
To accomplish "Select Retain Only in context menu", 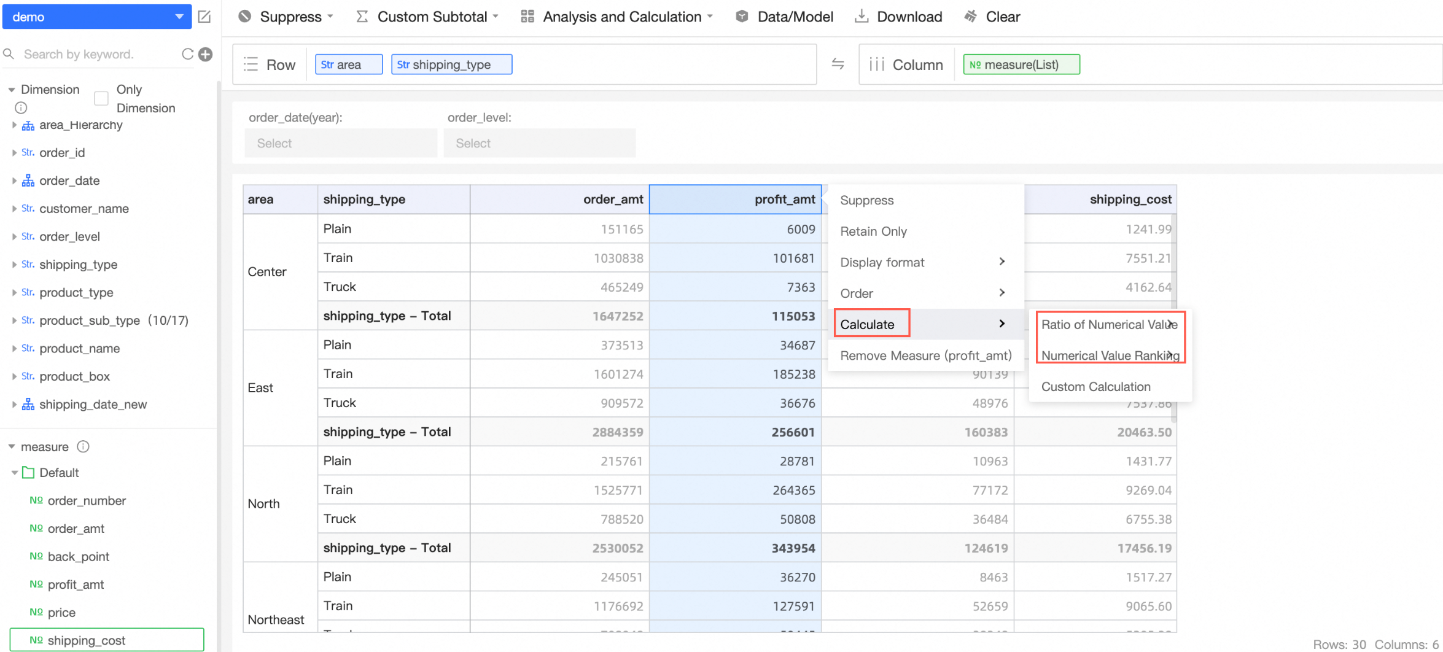I will [873, 231].
